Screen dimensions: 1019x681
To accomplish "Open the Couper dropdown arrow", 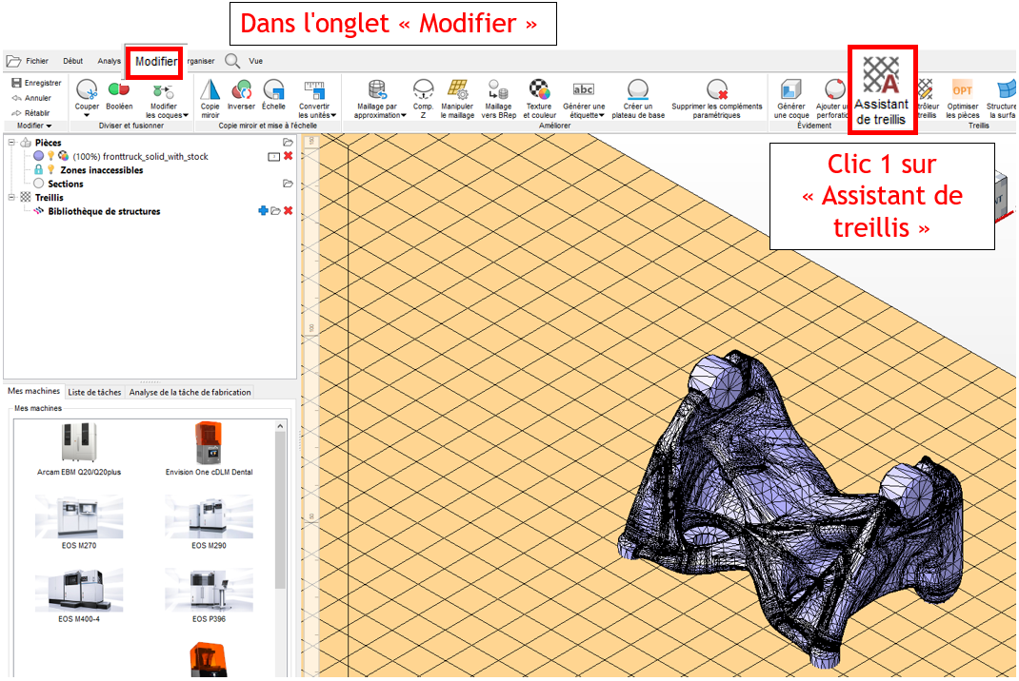I will (x=87, y=116).
